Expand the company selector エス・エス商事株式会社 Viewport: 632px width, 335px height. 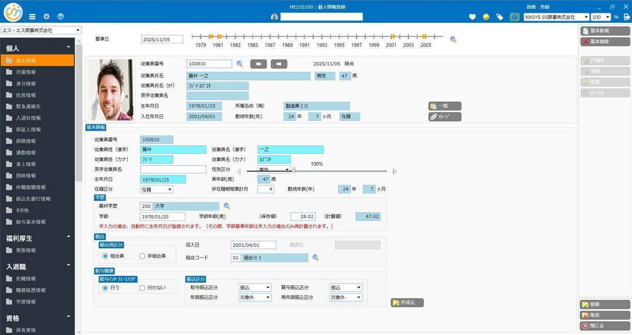pyautogui.click(x=41, y=30)
